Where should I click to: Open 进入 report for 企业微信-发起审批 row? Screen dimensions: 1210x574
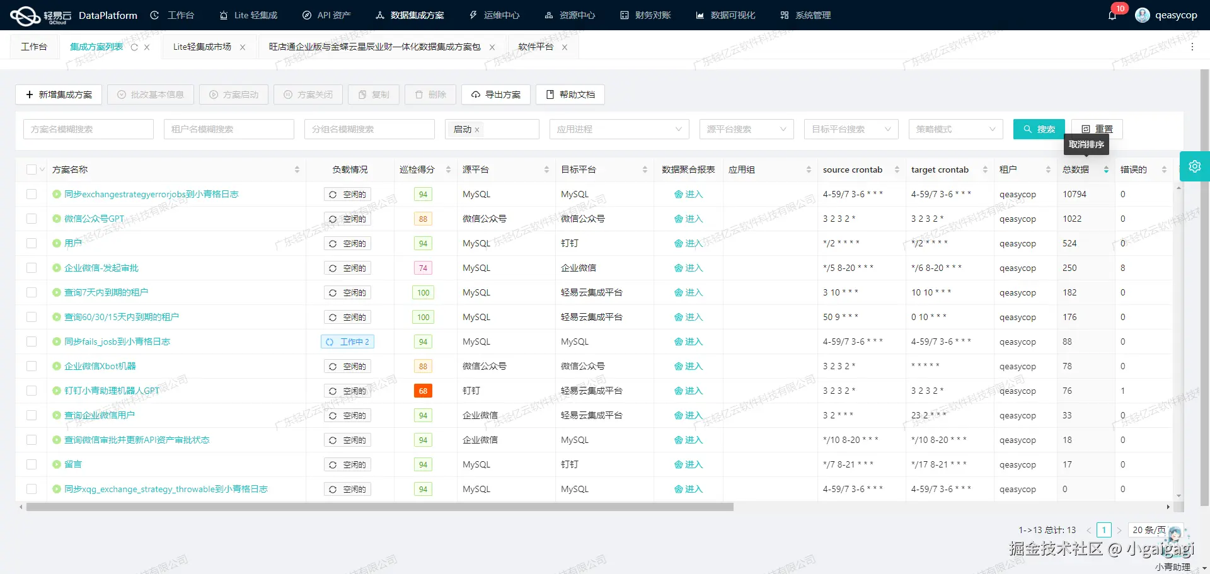(x=688, y=268)
